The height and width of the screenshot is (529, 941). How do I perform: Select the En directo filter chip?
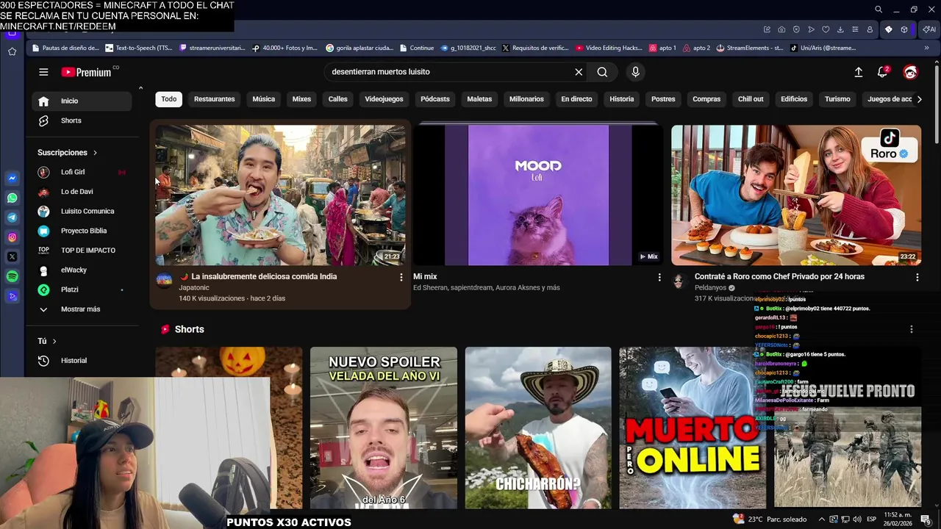pyautogui.click(x=576, y=99)
